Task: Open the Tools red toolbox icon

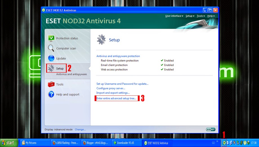Action: (51, 84)
